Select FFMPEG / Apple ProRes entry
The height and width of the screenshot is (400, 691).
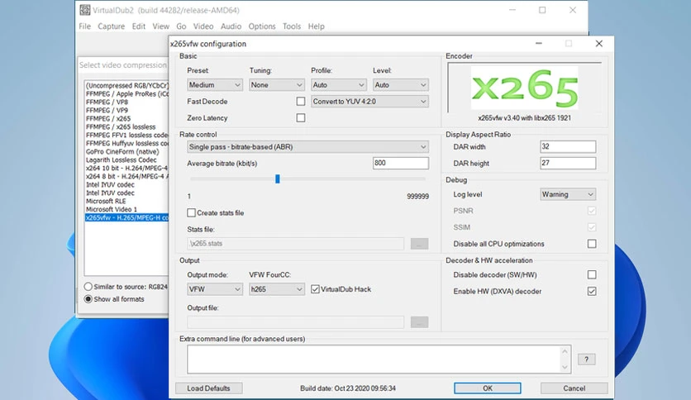click(126, 94)
